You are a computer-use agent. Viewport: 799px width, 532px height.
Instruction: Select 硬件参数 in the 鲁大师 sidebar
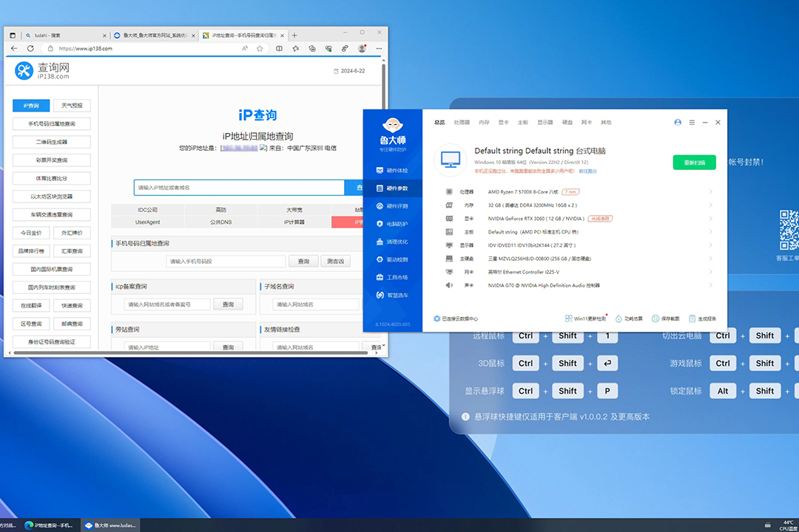pyautogui.click(x=392, y=188)
